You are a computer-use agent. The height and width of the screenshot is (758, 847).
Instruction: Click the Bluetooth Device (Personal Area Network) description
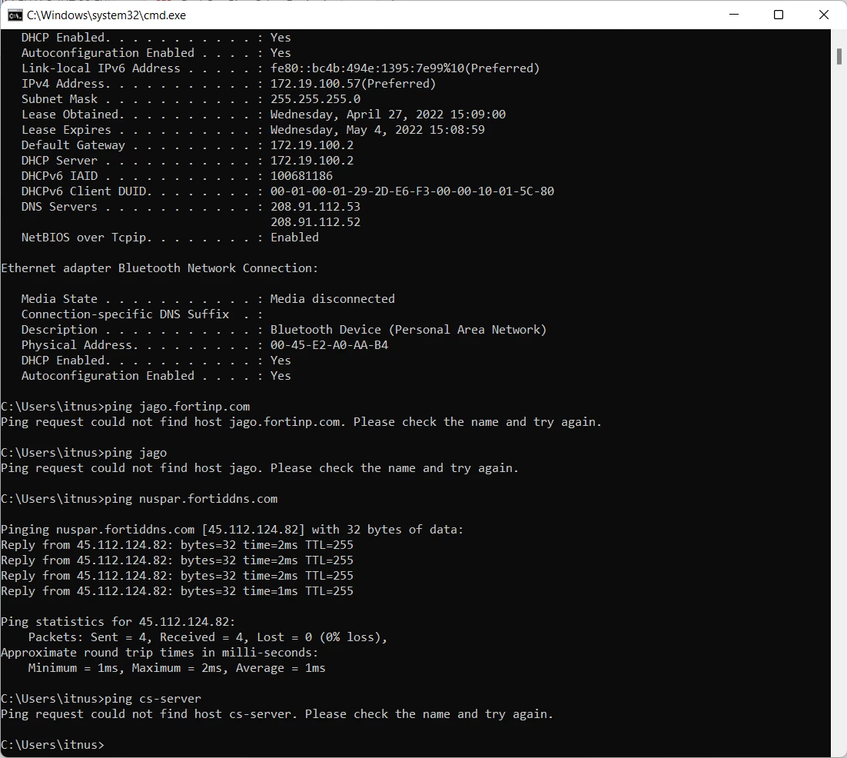(408, 330)
